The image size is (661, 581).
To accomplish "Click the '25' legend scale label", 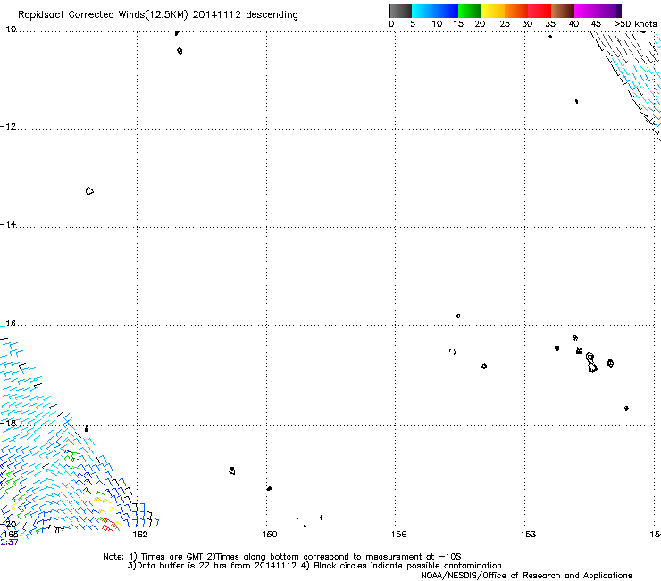I will [505, 24].
